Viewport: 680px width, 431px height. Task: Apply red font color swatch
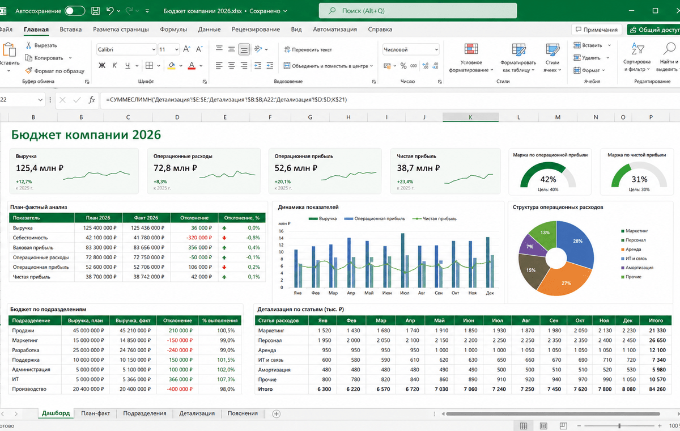pyautogui.click(x=193, y=66)
